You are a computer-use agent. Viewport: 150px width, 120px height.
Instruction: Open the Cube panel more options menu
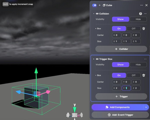pos(141,5)
